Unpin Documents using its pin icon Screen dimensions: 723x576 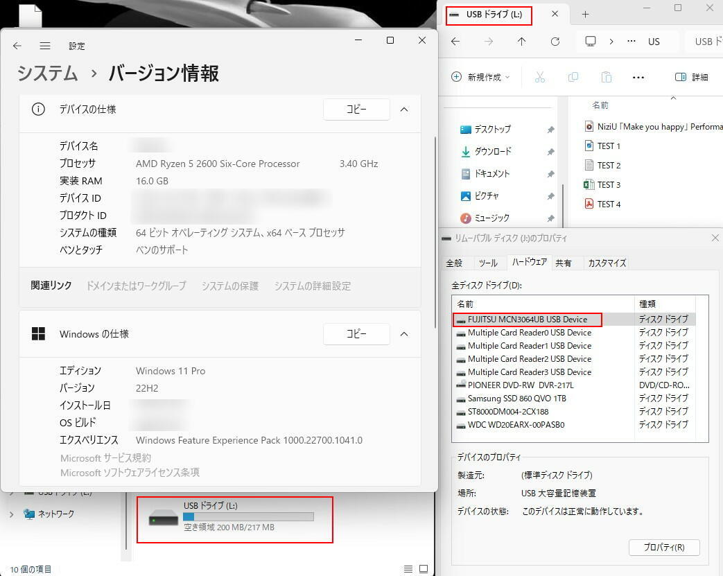point(550,174)
